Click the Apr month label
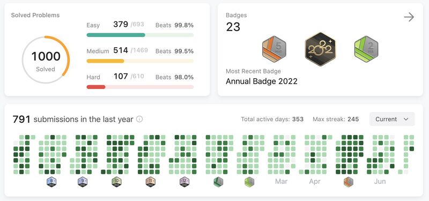429x201 pixels. click(x=315, y=181)
